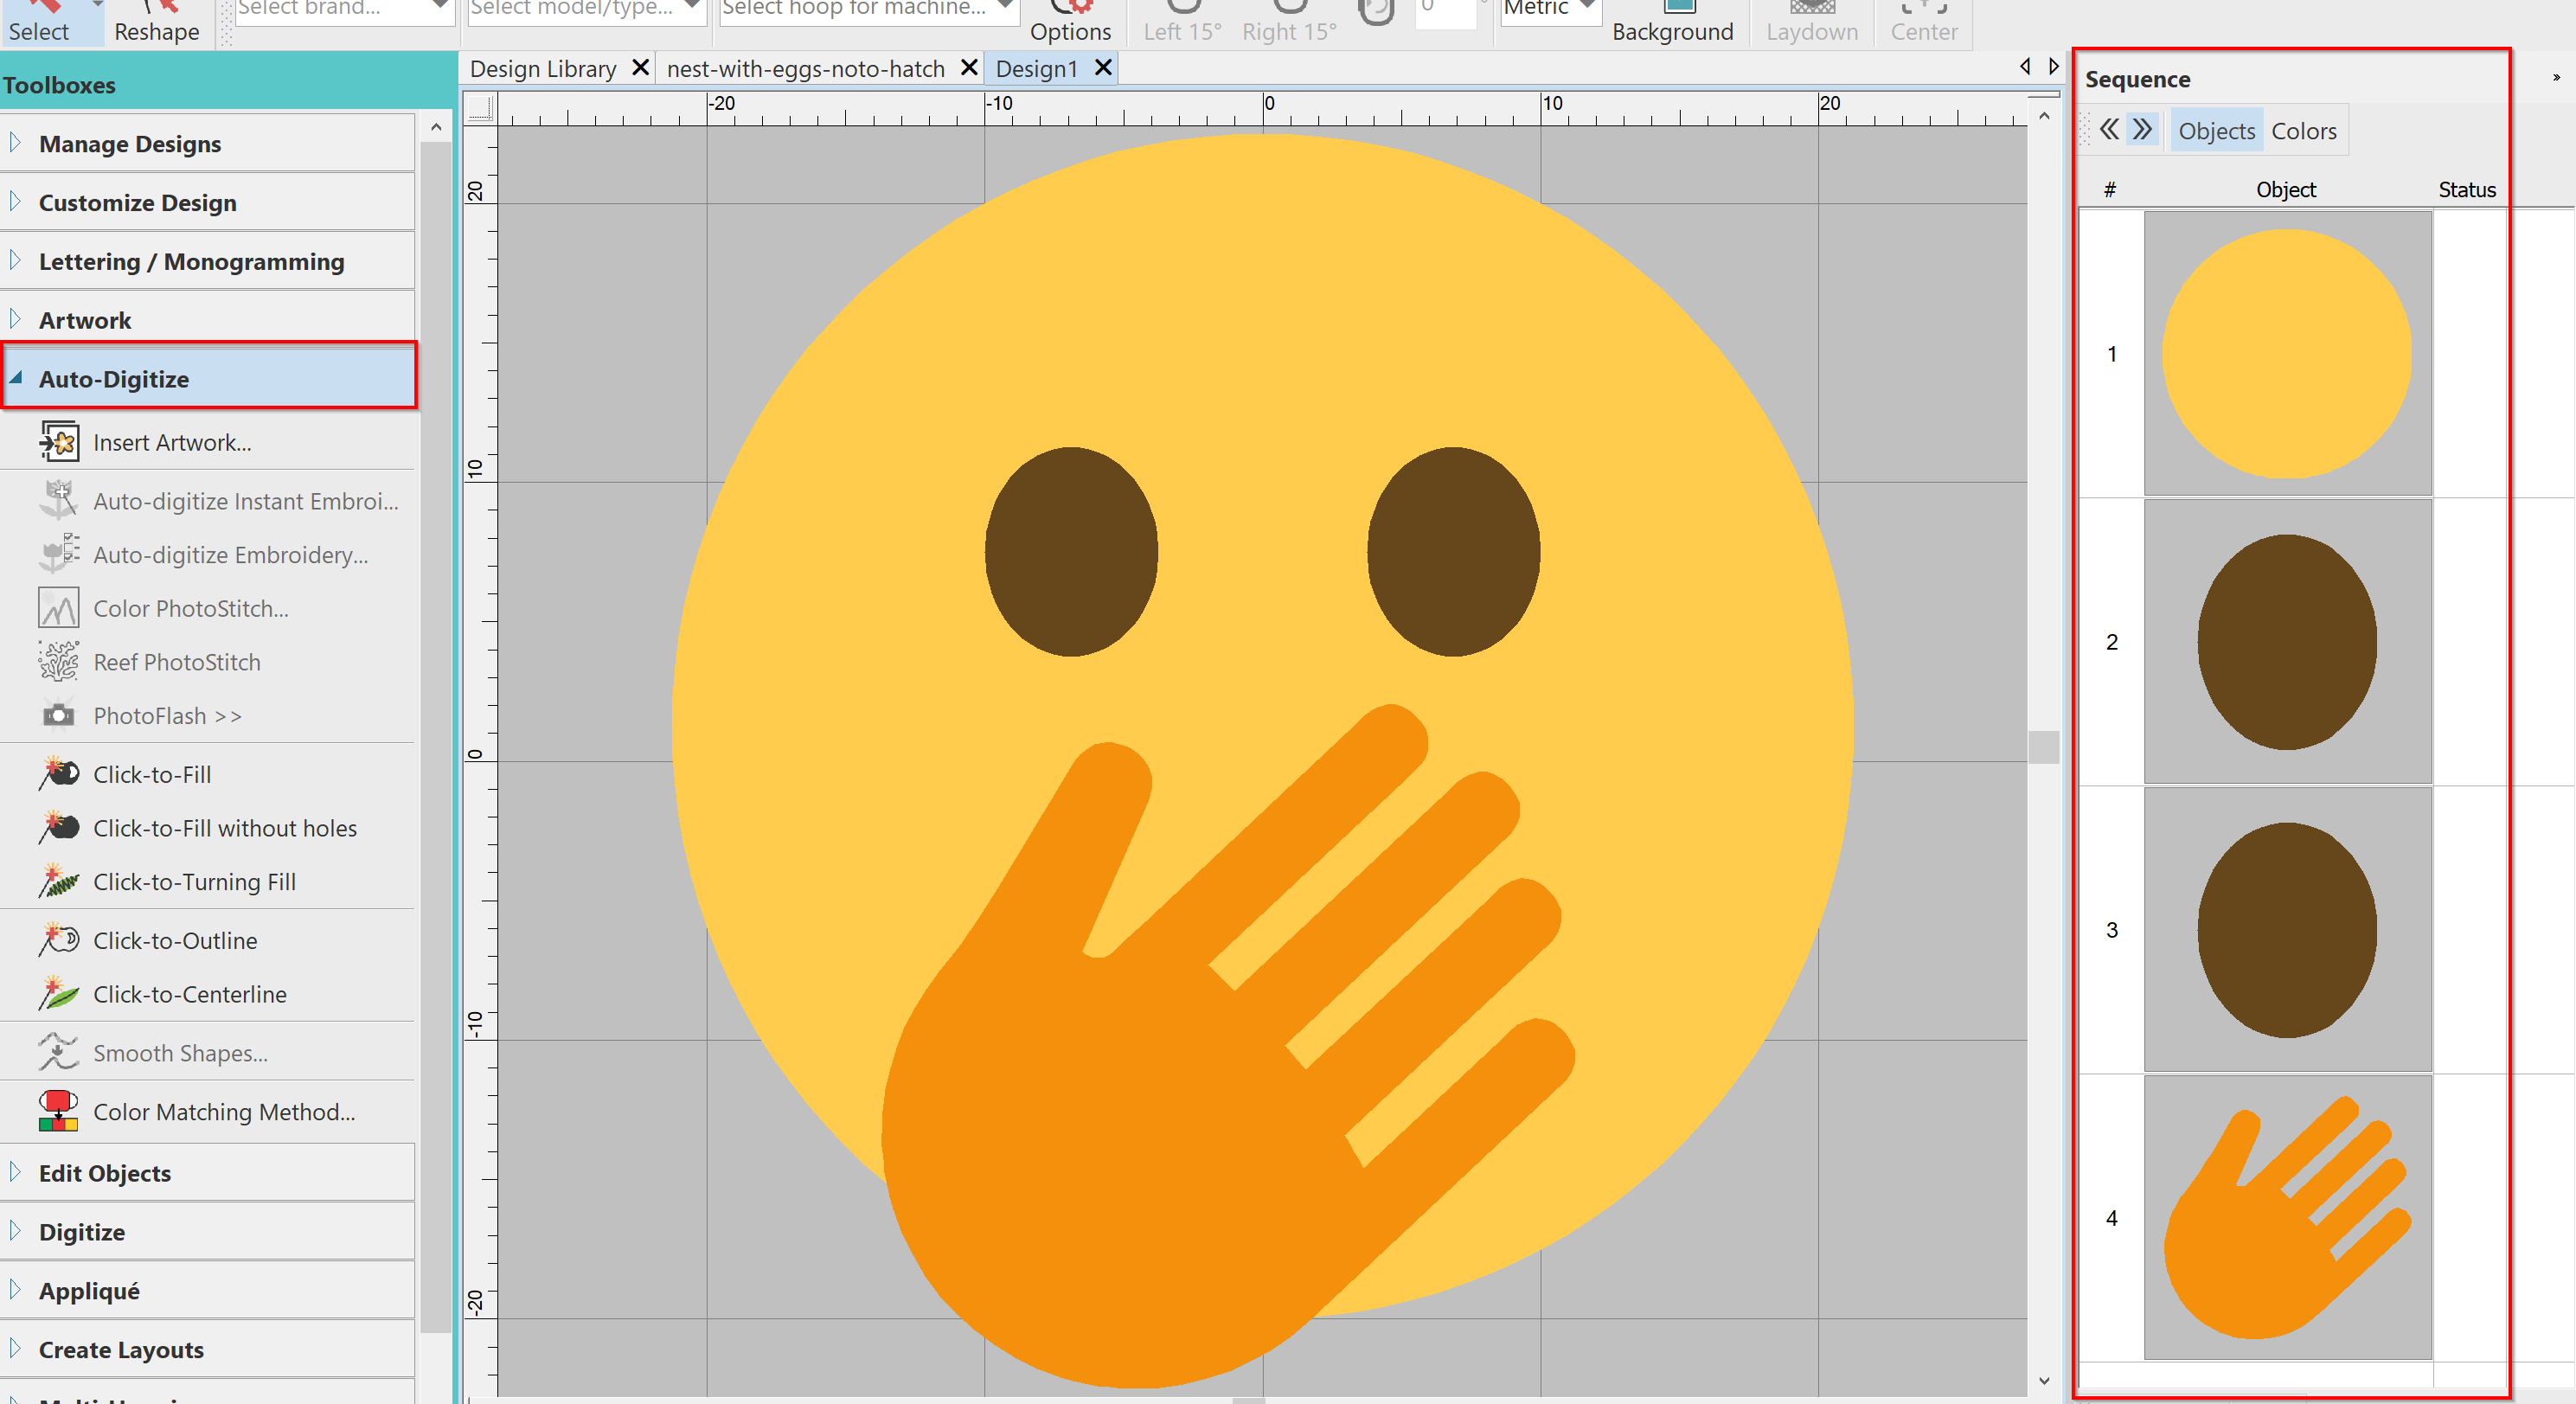Click canvas vertical scrollbar up arrow
Viewport: 2576px width, 1404px height.
2044,116
